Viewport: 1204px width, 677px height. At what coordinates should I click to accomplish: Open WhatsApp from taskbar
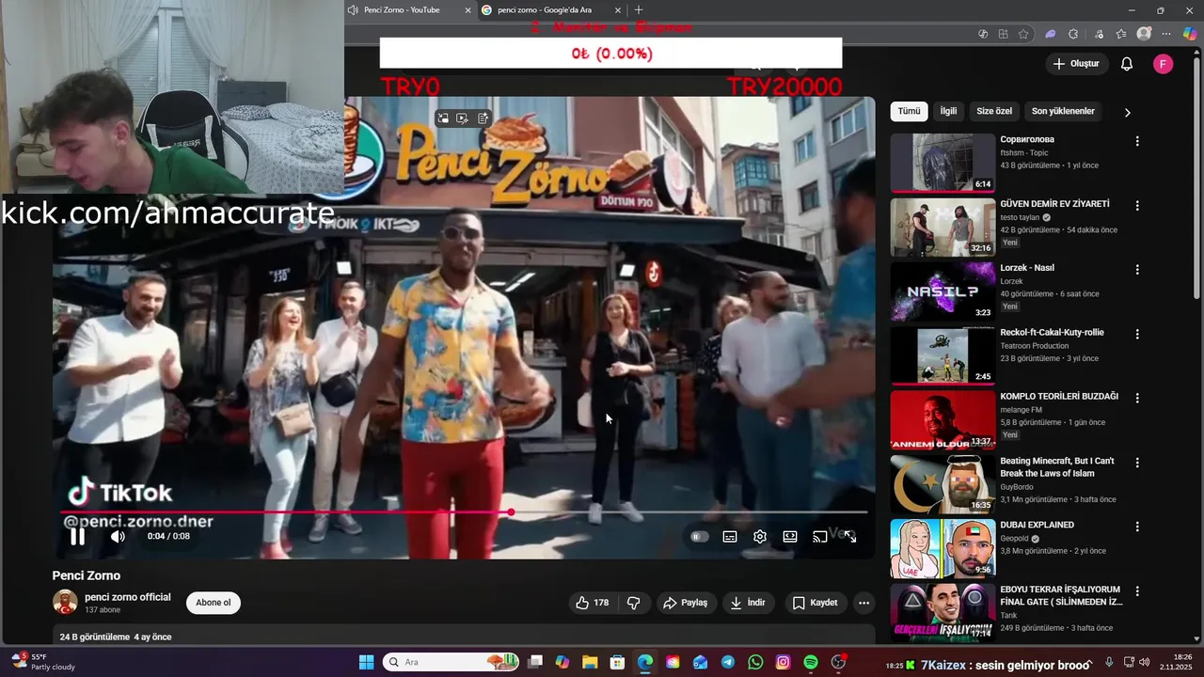[755, 662]
